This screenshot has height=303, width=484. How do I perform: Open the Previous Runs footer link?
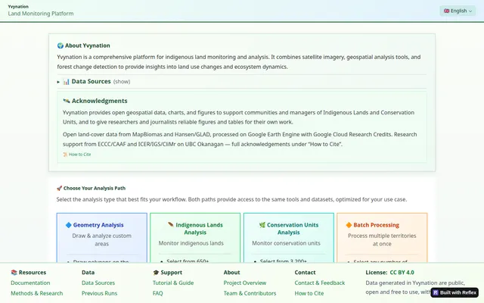tap(99, 293)
